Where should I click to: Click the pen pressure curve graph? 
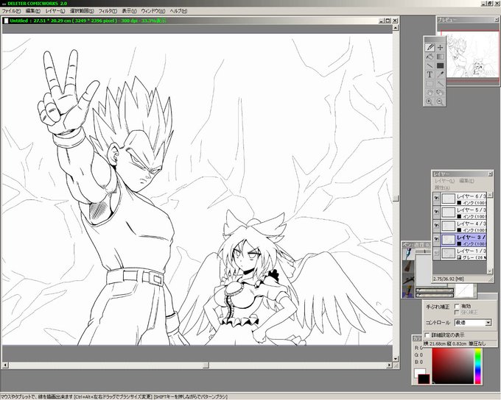click(465, 290)
